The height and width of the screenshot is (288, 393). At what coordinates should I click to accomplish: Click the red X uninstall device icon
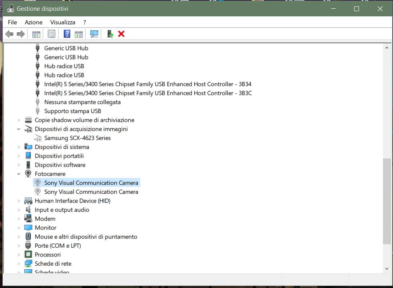122,34
